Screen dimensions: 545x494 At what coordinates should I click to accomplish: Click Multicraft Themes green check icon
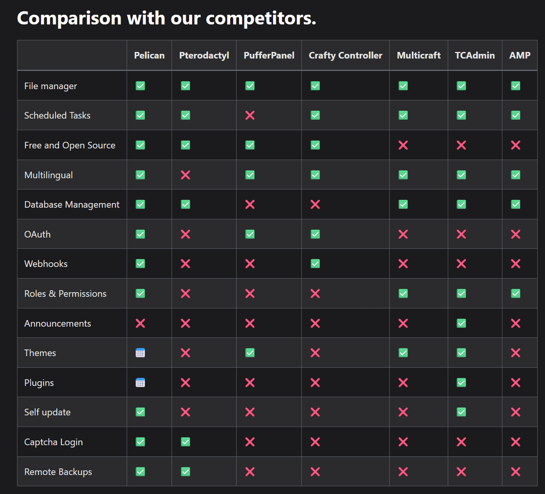(x=403, y=352)
